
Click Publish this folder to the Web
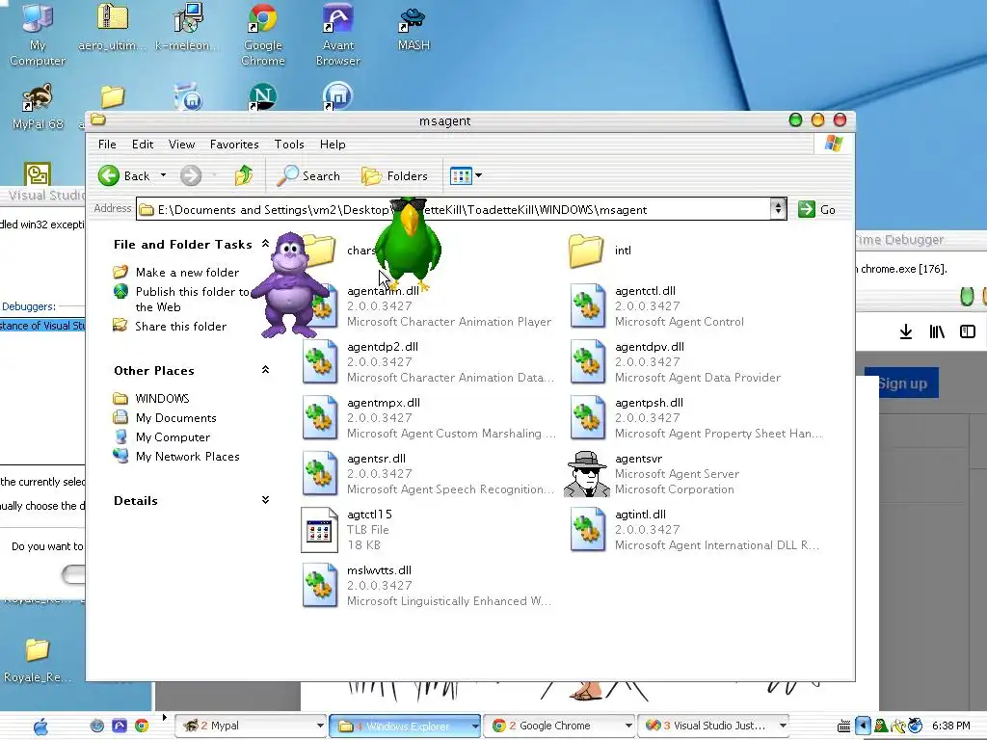click(192, 299)
